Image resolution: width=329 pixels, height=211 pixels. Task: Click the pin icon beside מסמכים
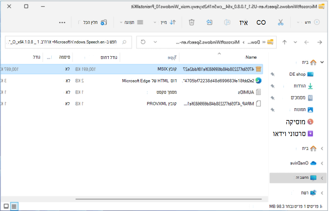tap(272, 98)
